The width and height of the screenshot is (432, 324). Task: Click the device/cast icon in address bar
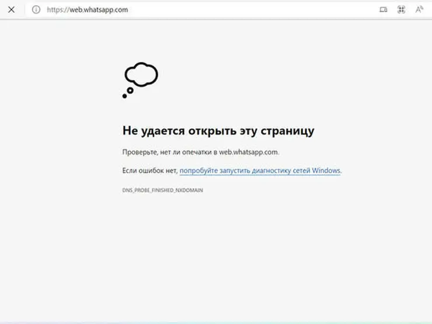[x=383, y=9]
